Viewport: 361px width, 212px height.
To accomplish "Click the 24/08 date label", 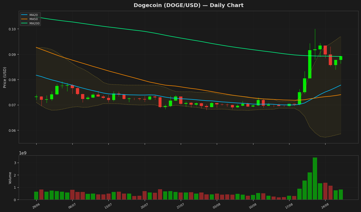I will point(325,206).
